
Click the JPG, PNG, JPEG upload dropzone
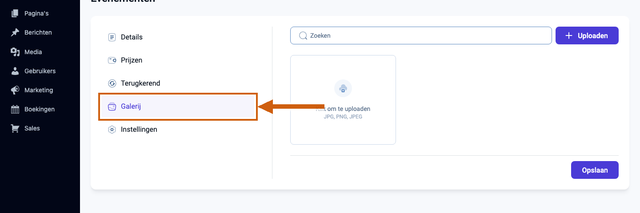click(x=343, y=100)
